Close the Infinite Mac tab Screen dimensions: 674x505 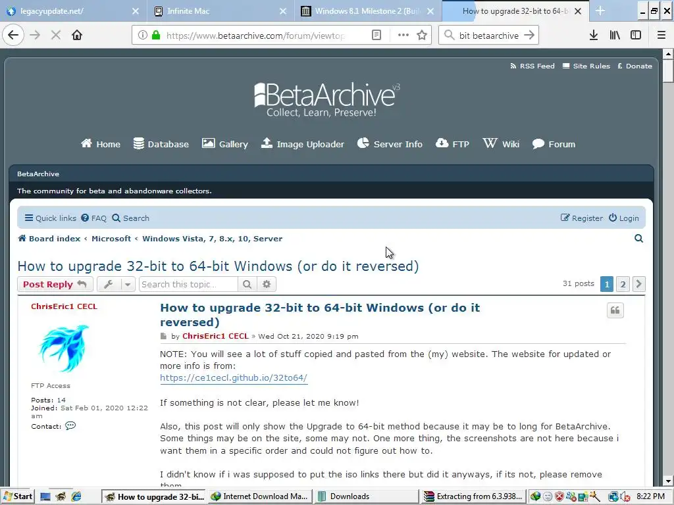point(283,11)
